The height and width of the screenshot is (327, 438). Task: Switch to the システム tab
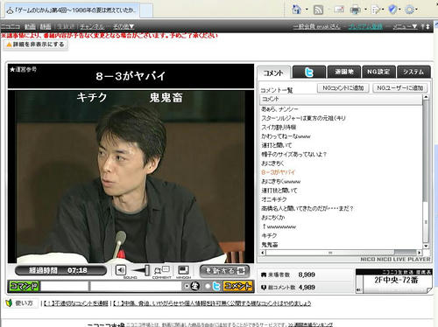pyautogui.click(x=413, y=72)
